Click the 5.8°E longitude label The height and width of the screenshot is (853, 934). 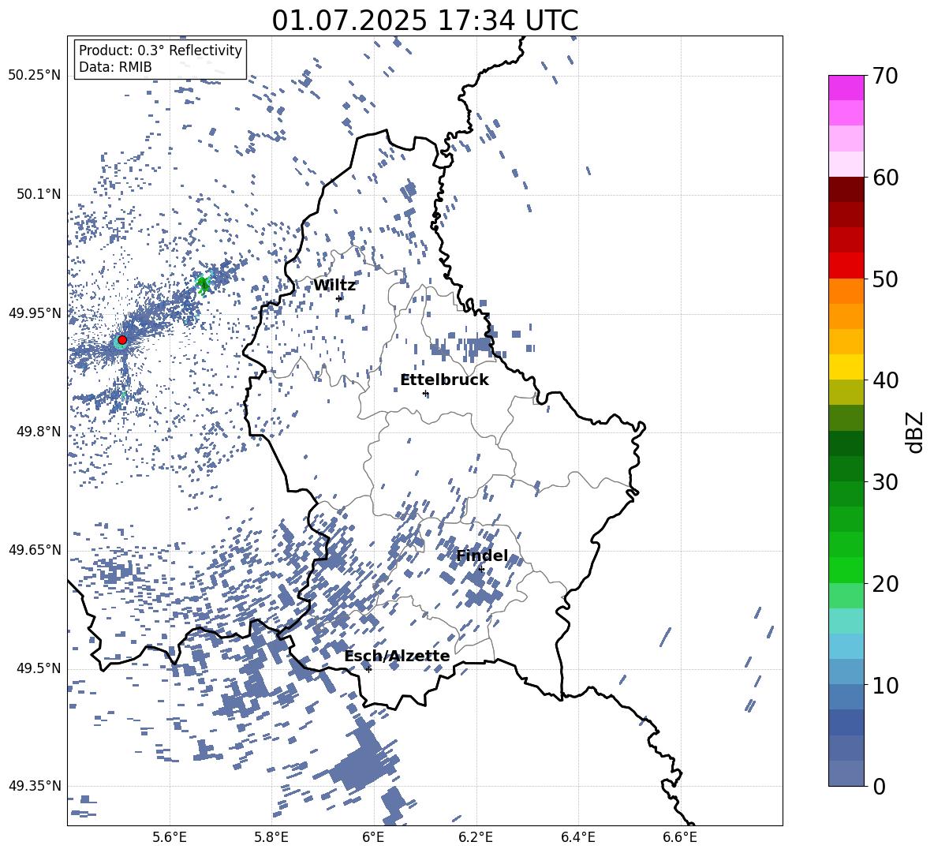pyautogui.click(x=271, y=837)
